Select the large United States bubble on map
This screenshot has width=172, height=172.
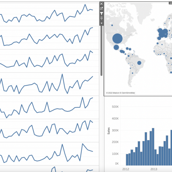[x=117, y=38]
